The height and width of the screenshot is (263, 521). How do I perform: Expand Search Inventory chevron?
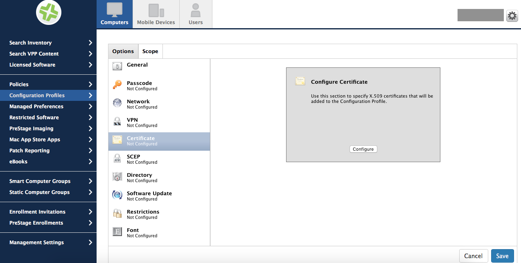click(90, 42)
